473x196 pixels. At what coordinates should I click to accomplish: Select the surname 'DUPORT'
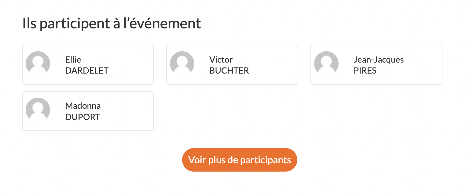(82, 117)
